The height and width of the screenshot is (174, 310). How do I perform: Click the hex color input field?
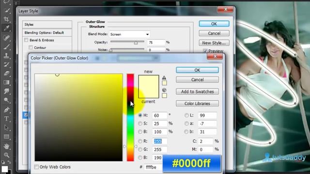tap(154, 167)
